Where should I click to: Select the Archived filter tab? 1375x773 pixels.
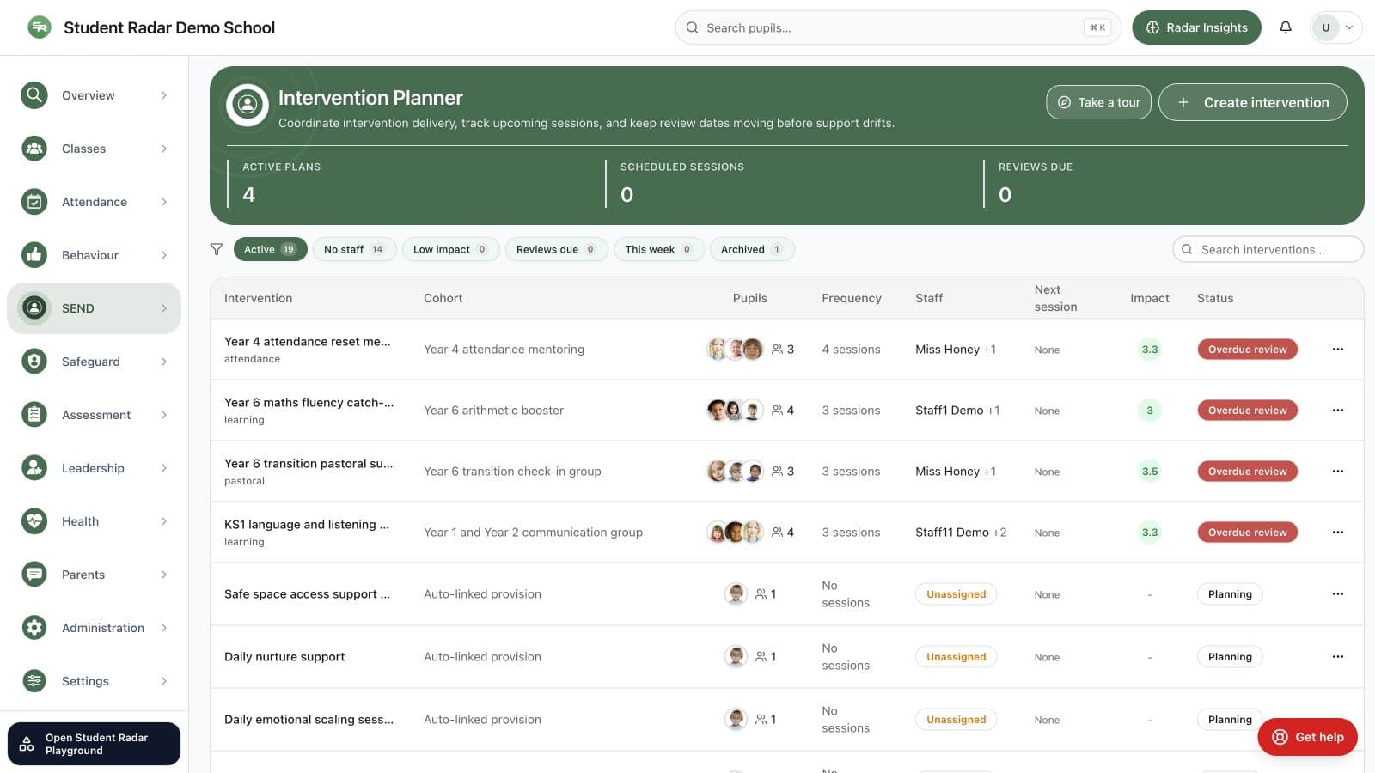(x=752, y=249)
